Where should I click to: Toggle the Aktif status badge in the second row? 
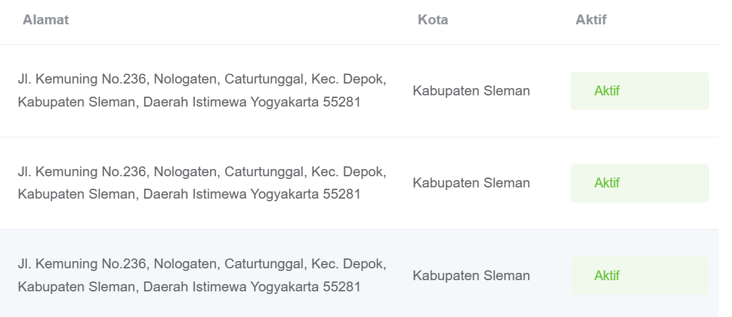click(640, 183)
